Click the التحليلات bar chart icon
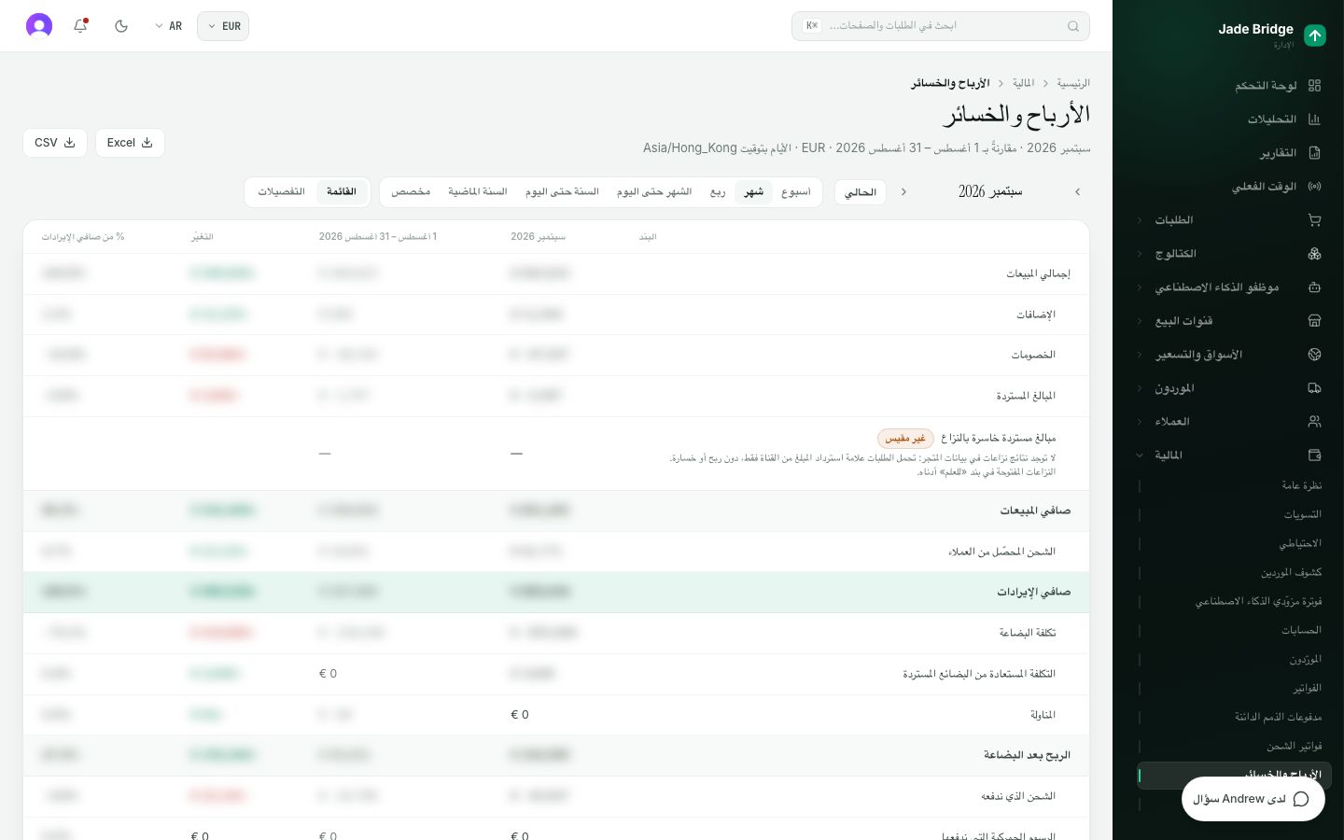 (x=1315, y=119)
